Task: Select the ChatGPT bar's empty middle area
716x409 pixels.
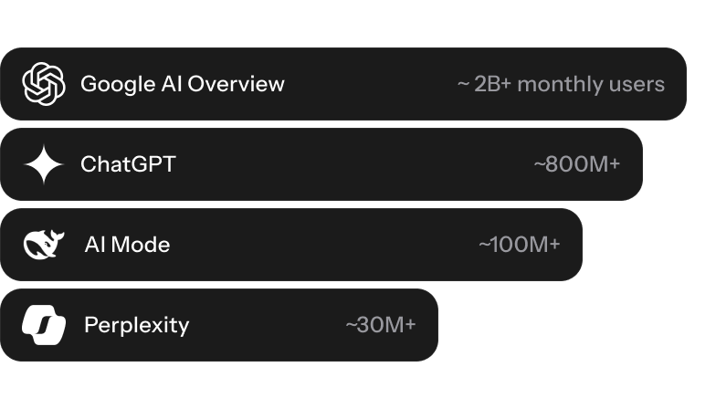Action: coord(356,164)
